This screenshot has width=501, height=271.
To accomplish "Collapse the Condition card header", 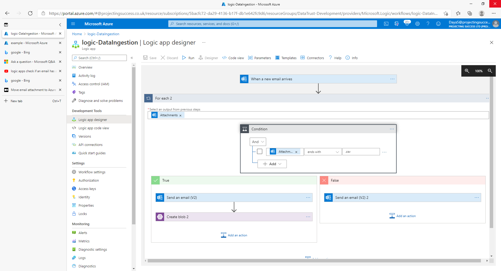I will tap(318, 129).
